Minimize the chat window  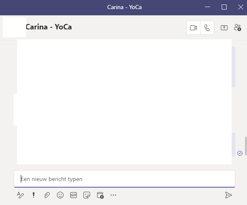(x=208, y=7)
